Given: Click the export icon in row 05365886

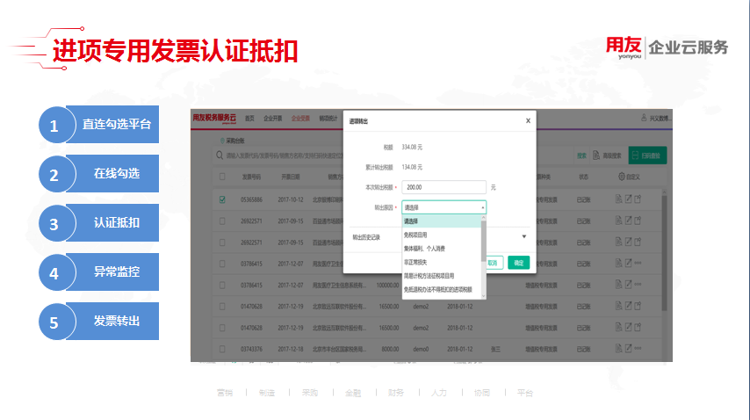Looking at the screenshot, I should tap(638, 199).
